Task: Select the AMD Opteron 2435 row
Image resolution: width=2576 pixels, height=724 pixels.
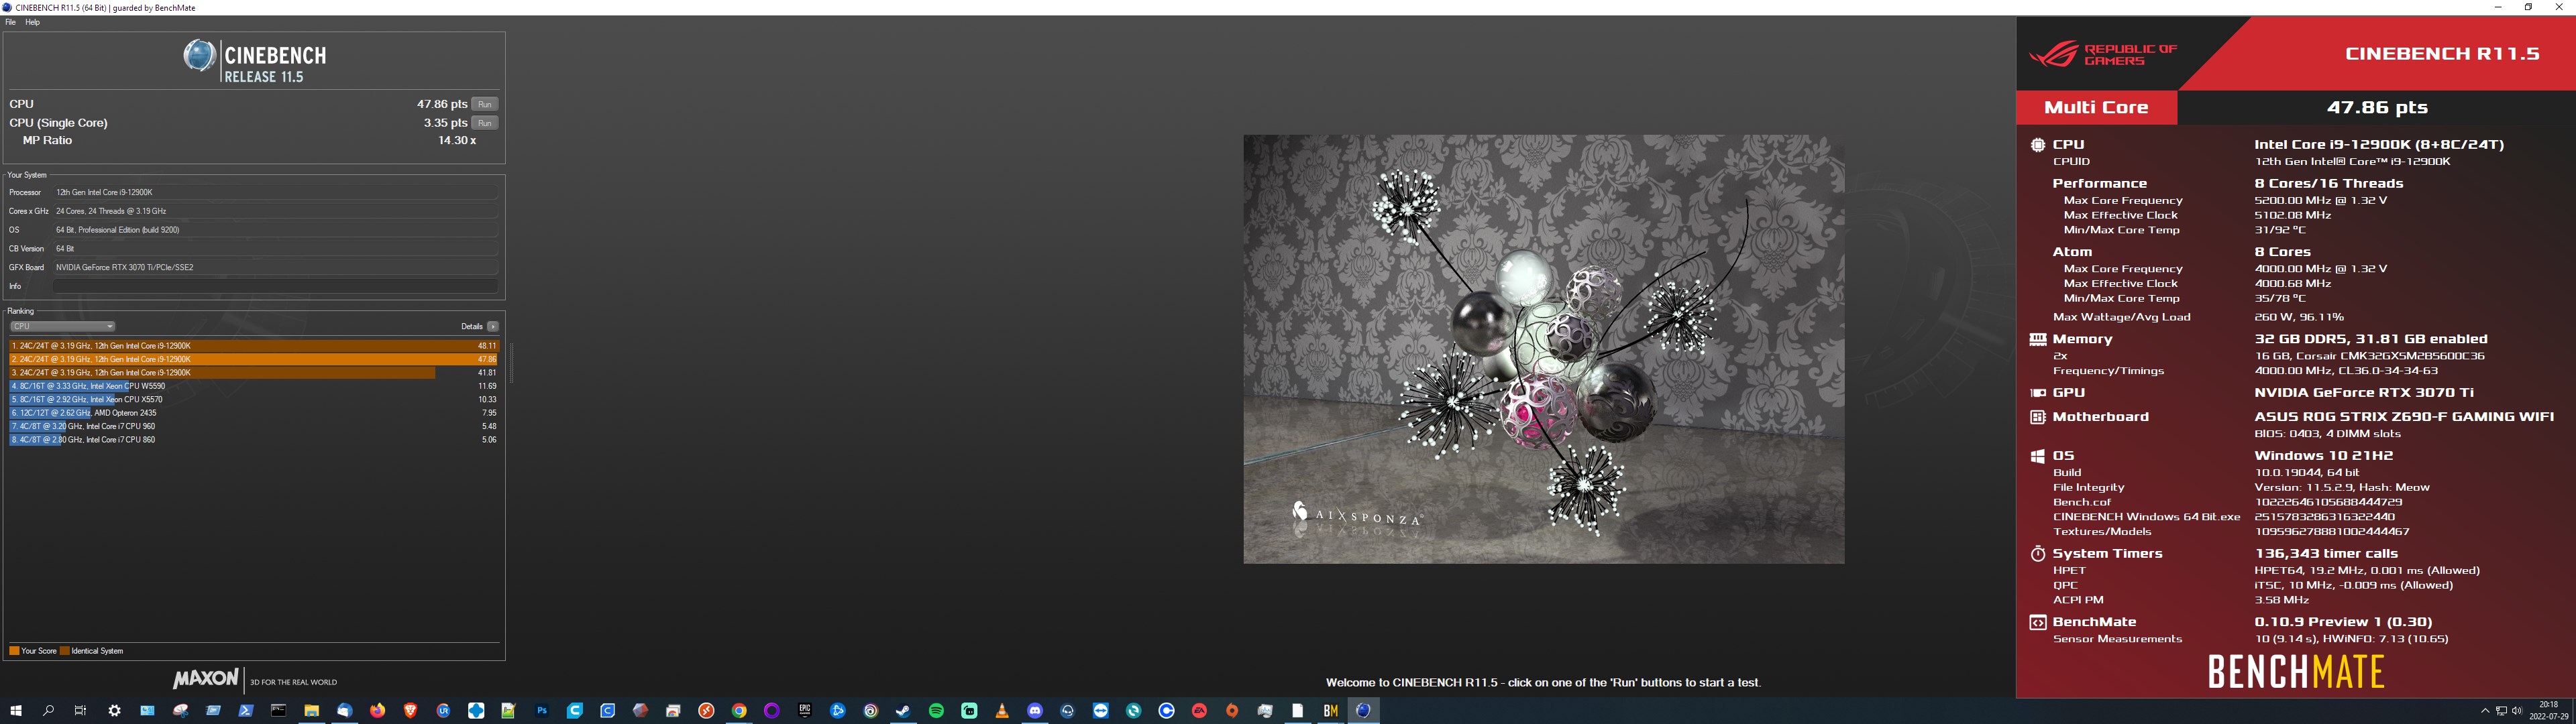Action: coord(253,413)
